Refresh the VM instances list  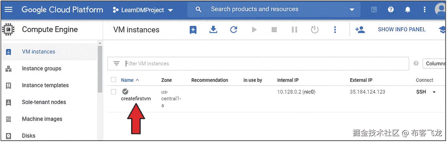[x=233, y=30]
